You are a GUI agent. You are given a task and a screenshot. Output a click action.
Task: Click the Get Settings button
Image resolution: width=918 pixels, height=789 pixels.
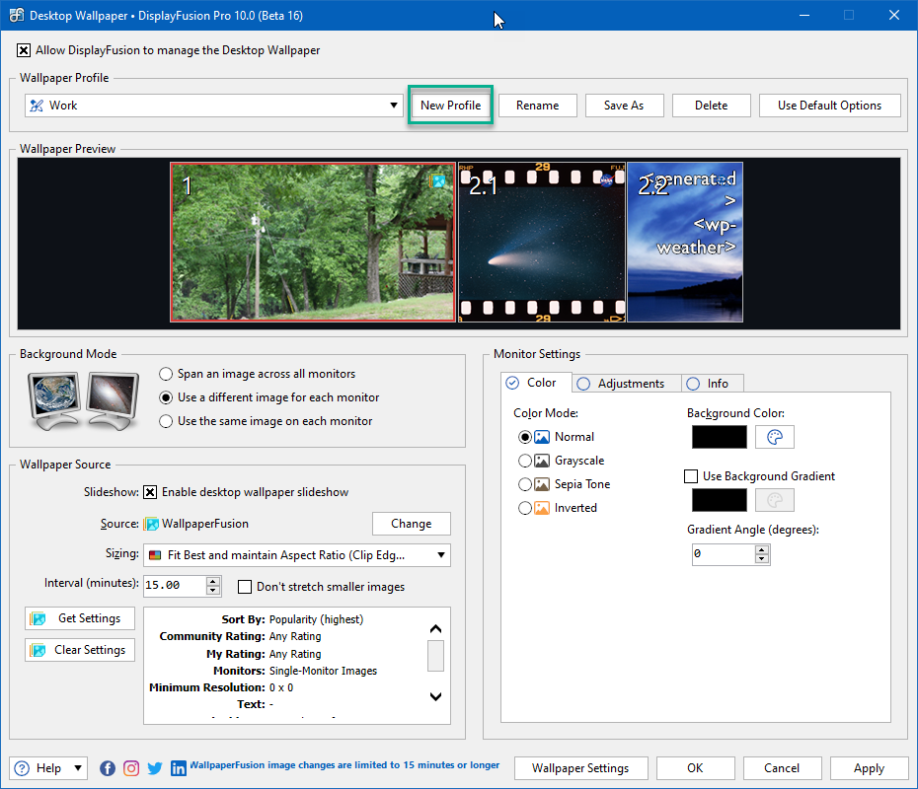pos(80,618)
